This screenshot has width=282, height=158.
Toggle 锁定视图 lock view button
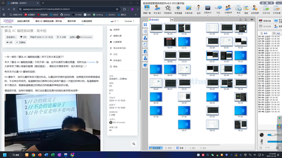tap(156, 148)
